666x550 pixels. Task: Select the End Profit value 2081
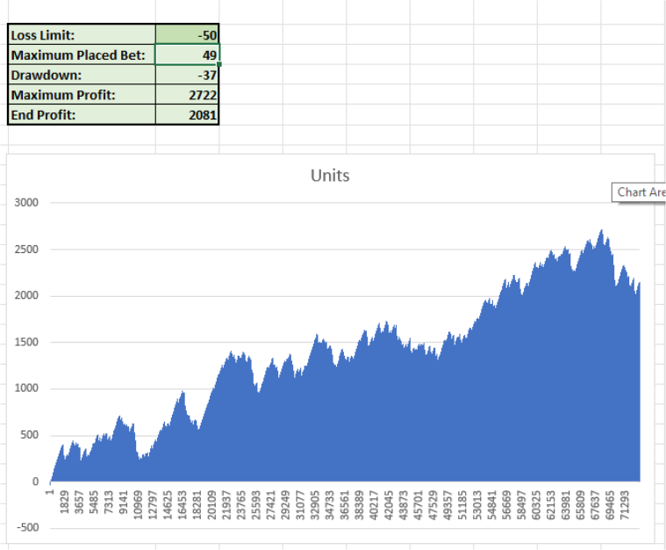click(187, 114)
